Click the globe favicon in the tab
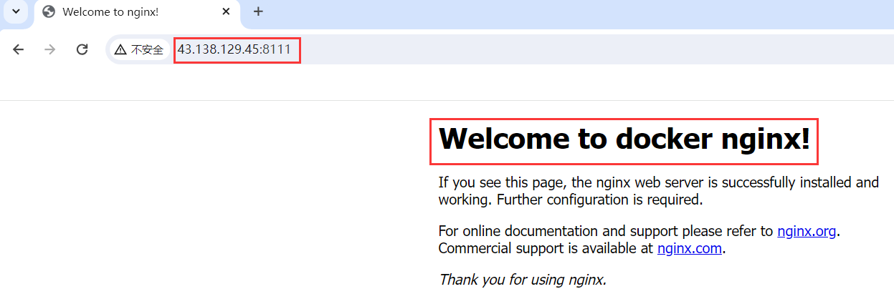 click(49, 11)
